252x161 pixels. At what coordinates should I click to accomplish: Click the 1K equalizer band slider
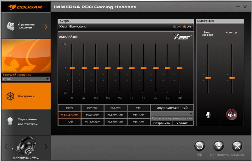[132, 68]
